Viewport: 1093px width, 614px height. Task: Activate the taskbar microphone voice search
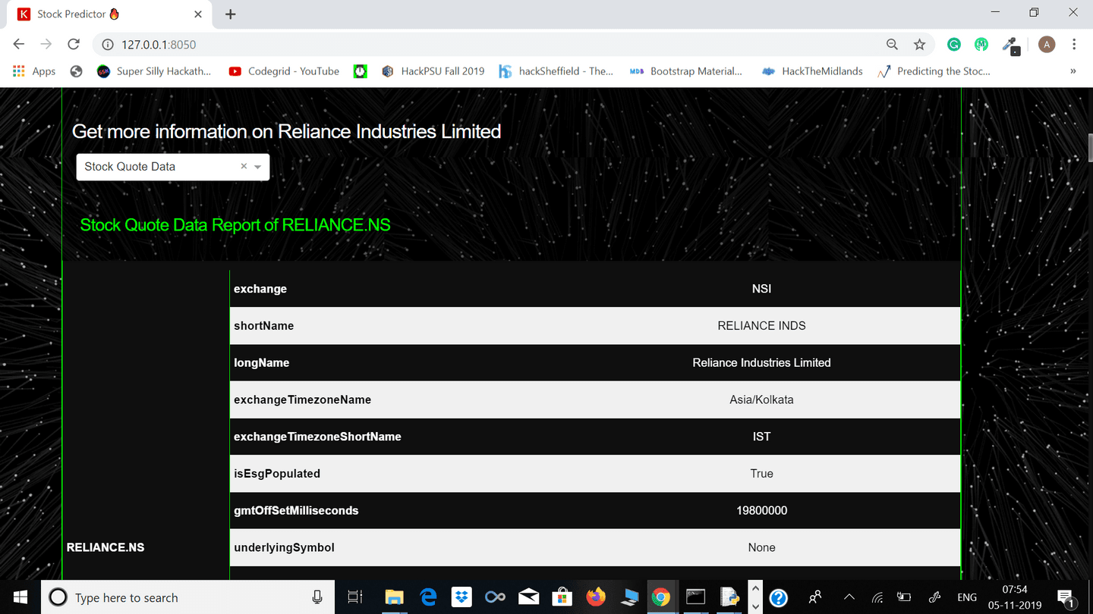tap(317, 597)
